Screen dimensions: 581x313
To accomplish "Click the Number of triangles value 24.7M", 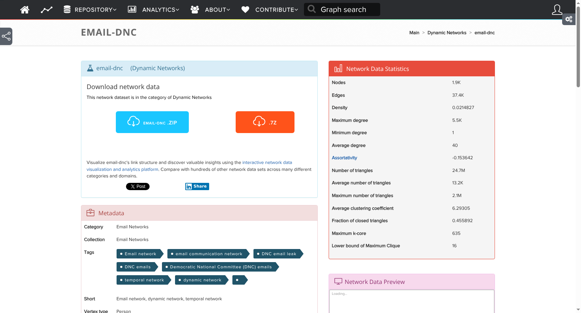I will pos(459,170).
